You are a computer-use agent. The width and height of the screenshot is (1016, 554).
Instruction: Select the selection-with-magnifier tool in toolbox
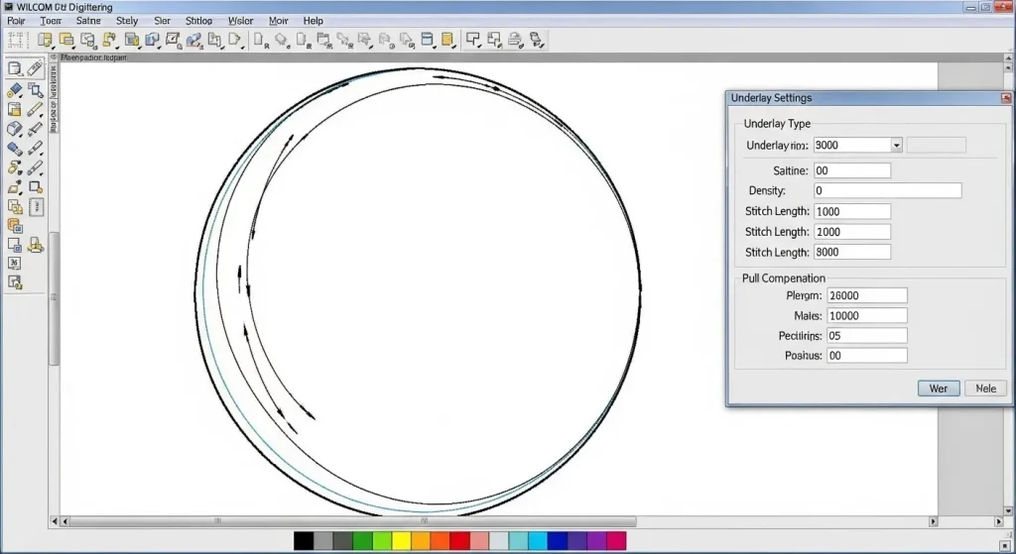[36, 90]
